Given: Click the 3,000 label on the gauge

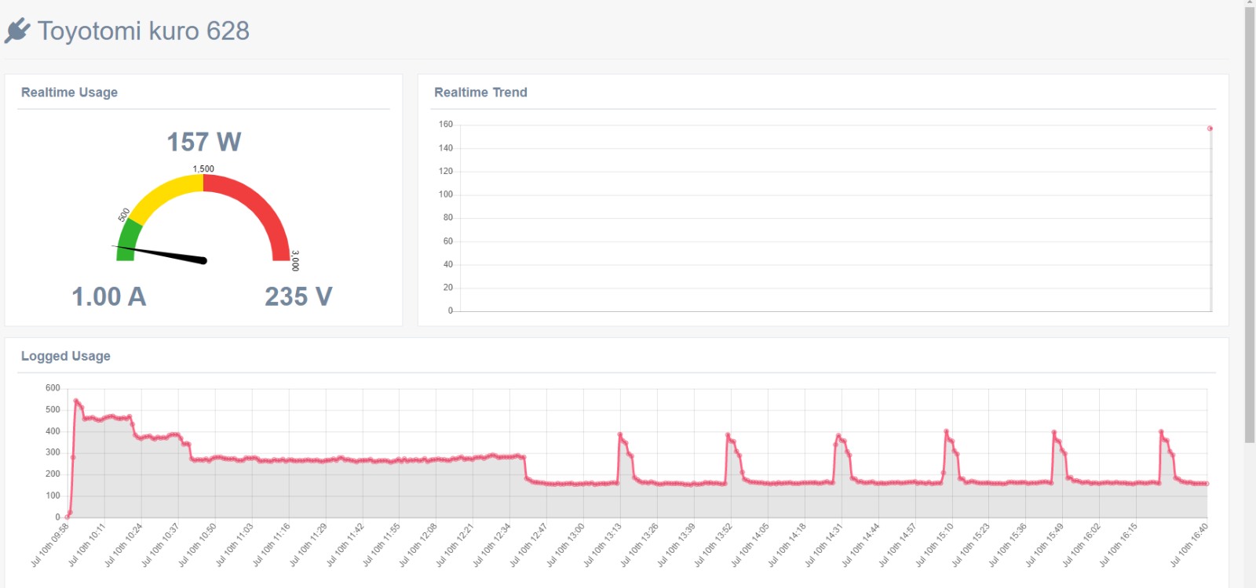Looking at the screenshot, I should (295, 261).
